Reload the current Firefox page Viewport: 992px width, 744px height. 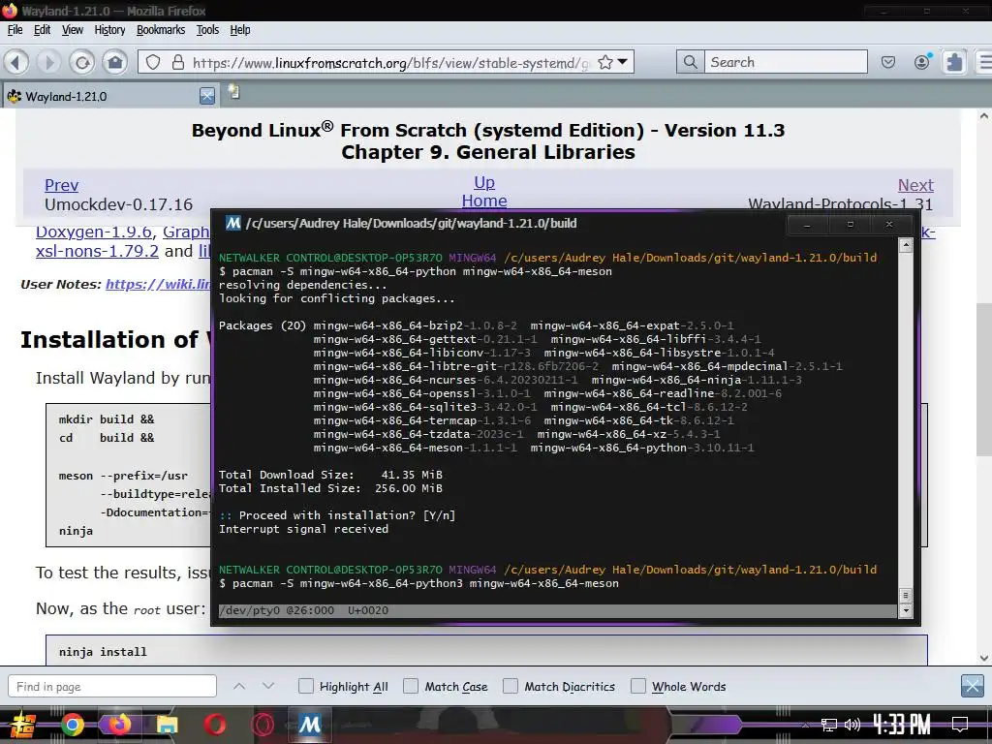click(82, 62)
